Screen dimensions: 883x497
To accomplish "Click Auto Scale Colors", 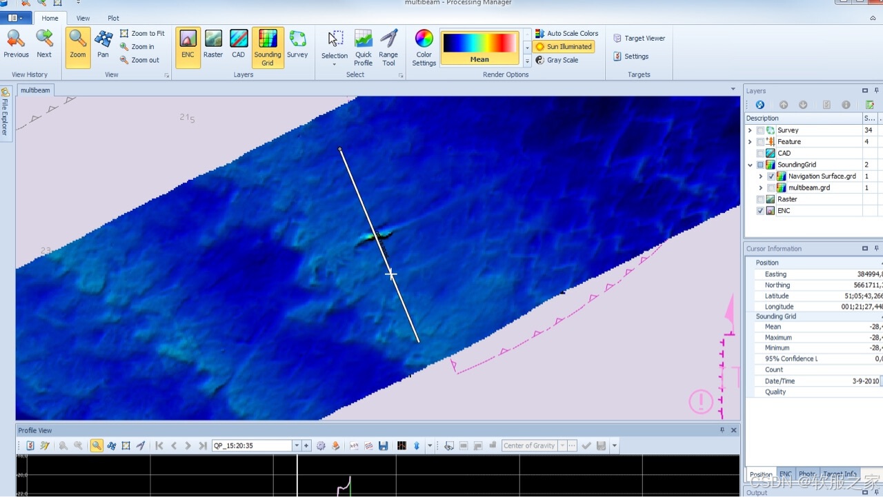I will tap(566, 33).
